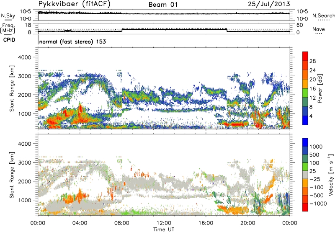Click the '-1000' label on the Velocity colorbar
The width and height of the screenshot is (335, 232).
[x=318, y=204]
